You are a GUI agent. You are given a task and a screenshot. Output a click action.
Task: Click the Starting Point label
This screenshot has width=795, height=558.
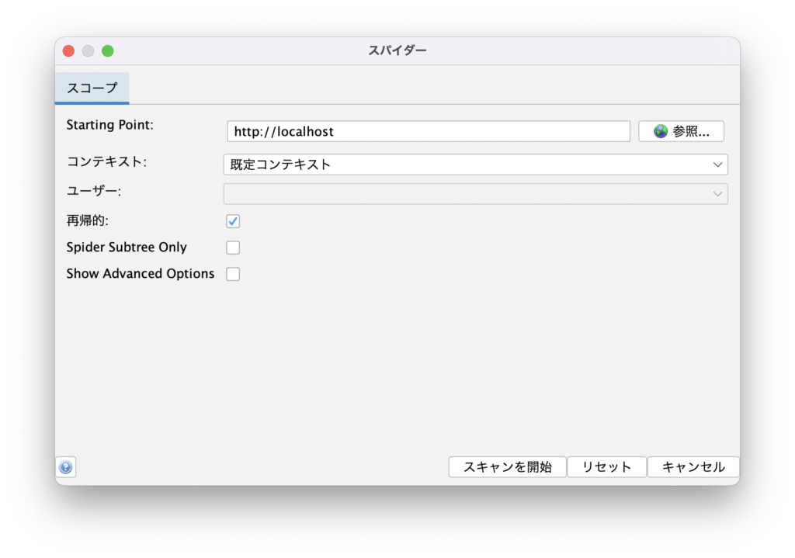tap(110, 125)
